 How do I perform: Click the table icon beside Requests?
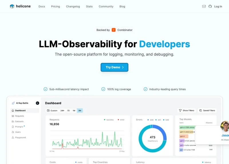[x=13, y=116]
